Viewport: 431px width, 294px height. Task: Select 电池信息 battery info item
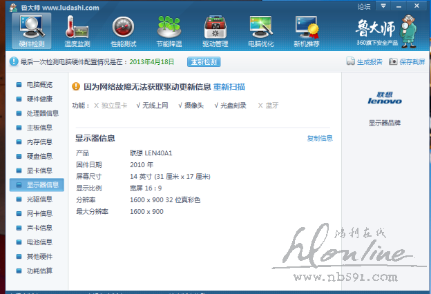[x=39, y=242]
